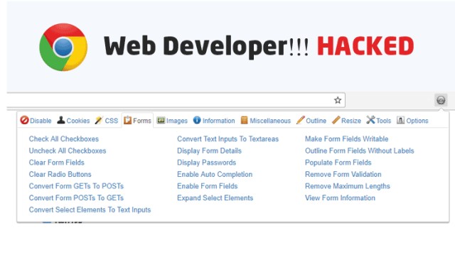
Task: Select Remove Maximum Lengths option
Action: click(348, 186)
